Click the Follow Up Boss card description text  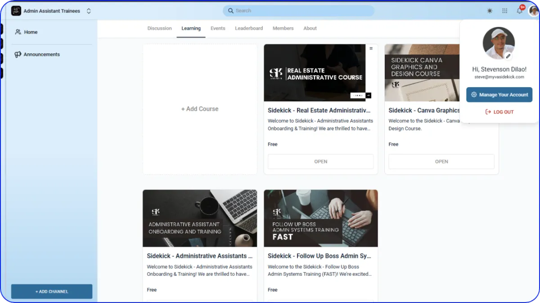tap(320, 270)
